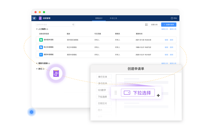
Task: Click the 转正申请模板 name text
Action: [x=49, y=47]
